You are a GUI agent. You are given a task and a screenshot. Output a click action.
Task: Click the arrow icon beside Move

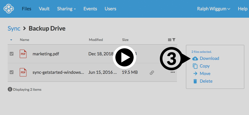point(195,74)
